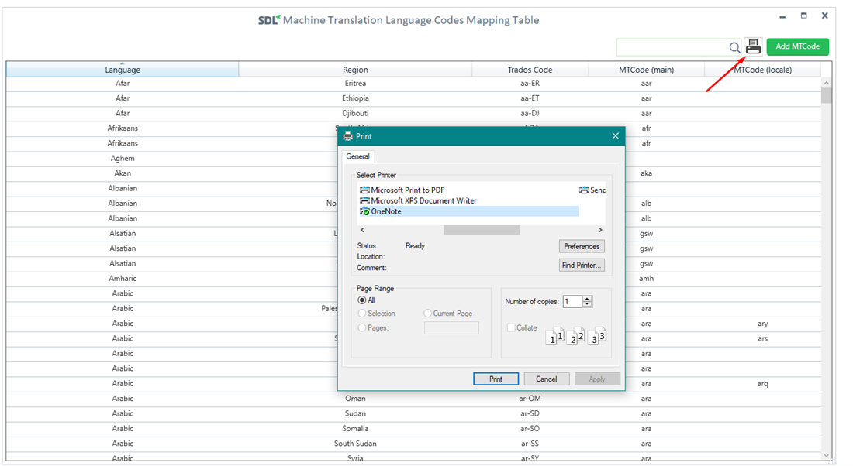This screenshot has width=853, height=466.
Task: Select the Microsoft Print to PDF printer
Action: 402,190
